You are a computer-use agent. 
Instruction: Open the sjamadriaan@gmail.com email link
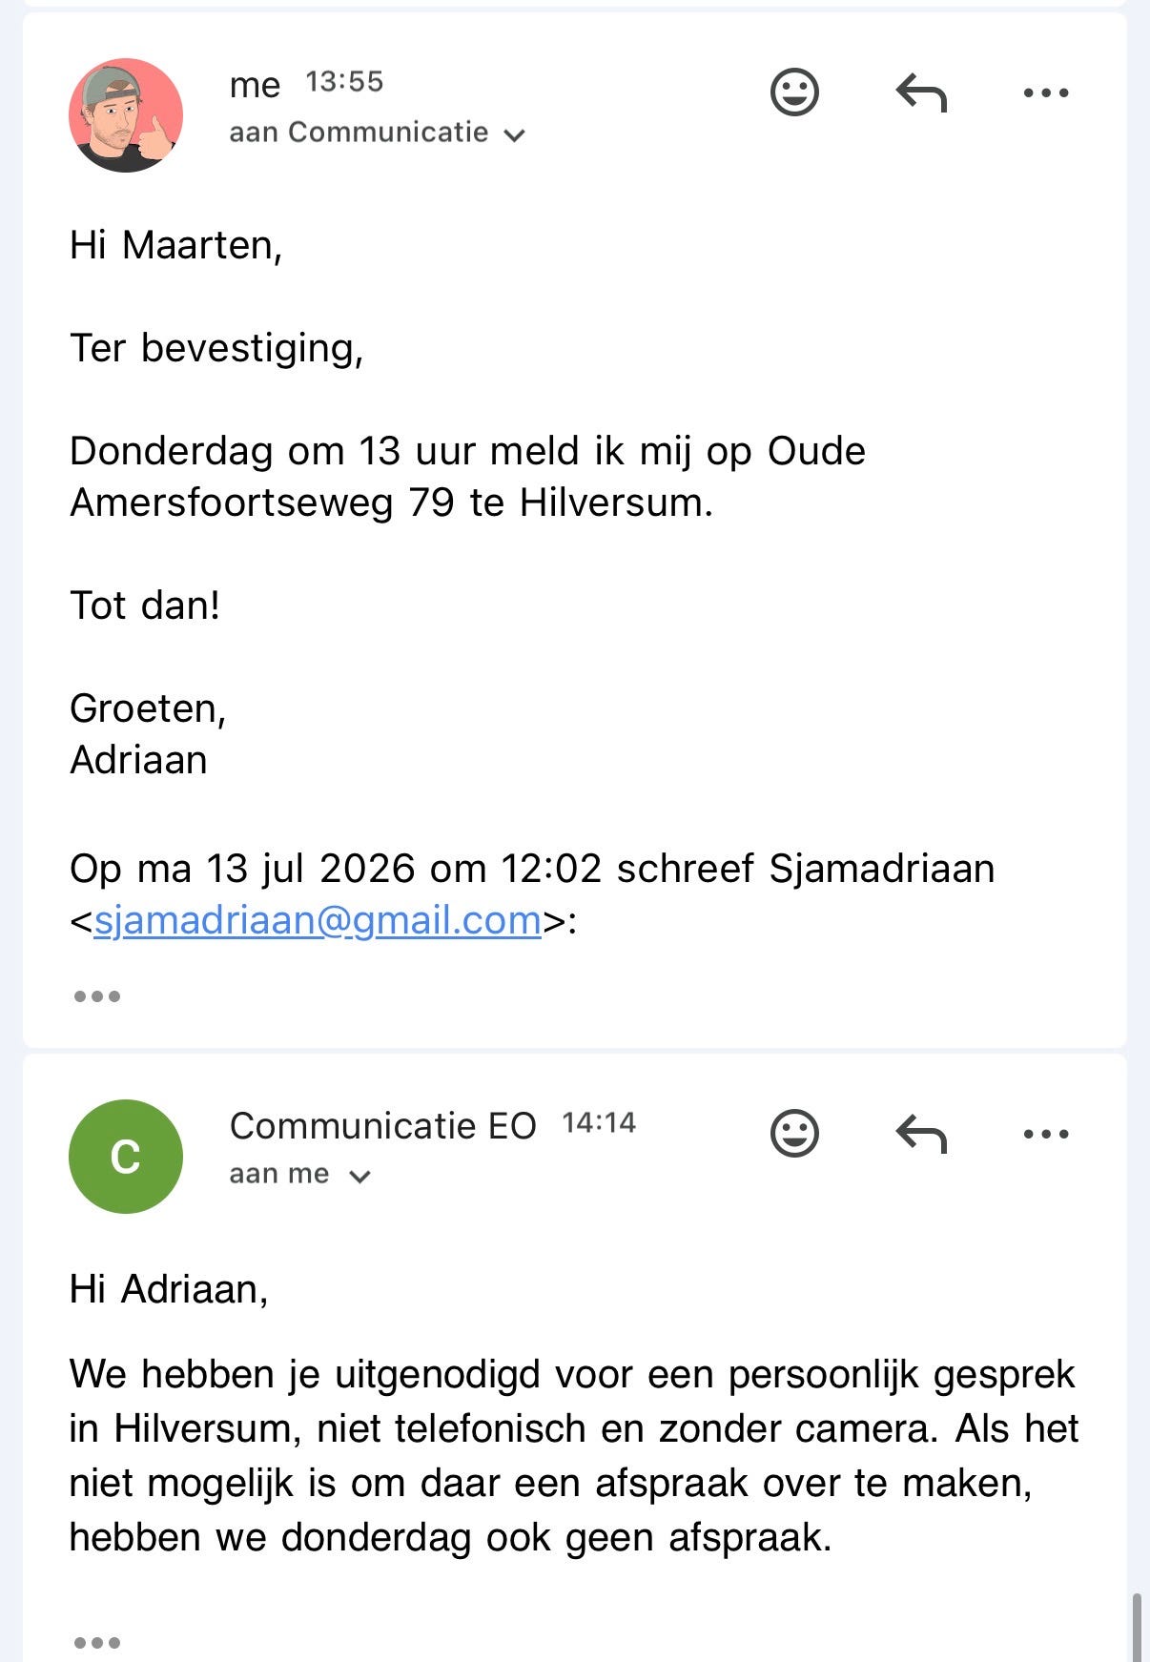tap(318, 921)
